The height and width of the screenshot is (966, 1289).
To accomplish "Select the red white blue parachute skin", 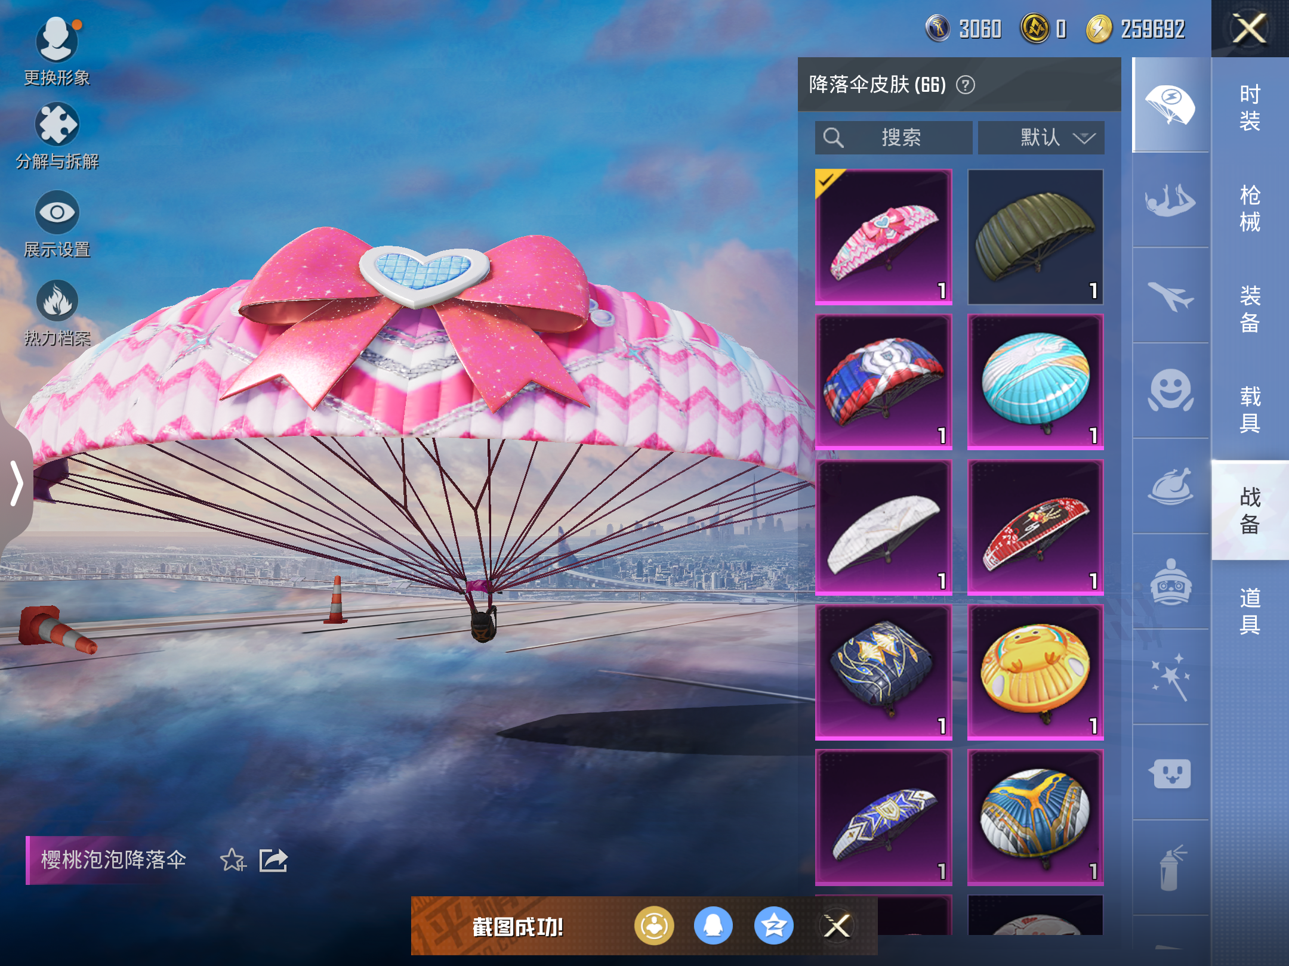I will 883,382.
